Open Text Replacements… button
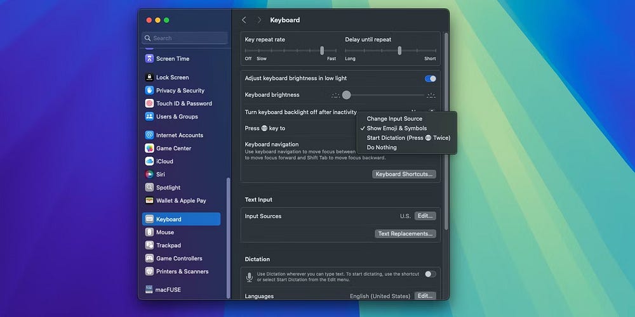 (x=405, y=234)
